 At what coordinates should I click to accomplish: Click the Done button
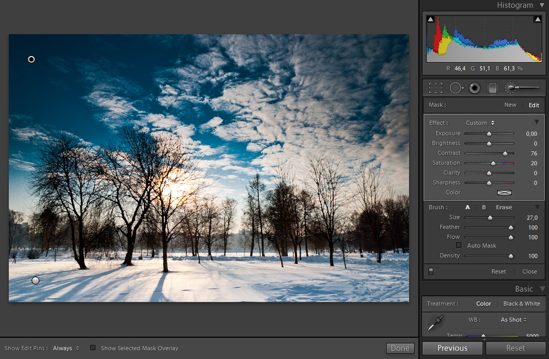400,348
